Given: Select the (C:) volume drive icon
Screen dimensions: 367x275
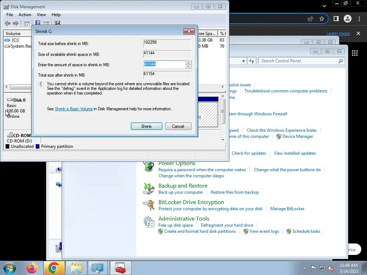Looking at the screenshot, I should pyautogui.click(x=7, y=40).
